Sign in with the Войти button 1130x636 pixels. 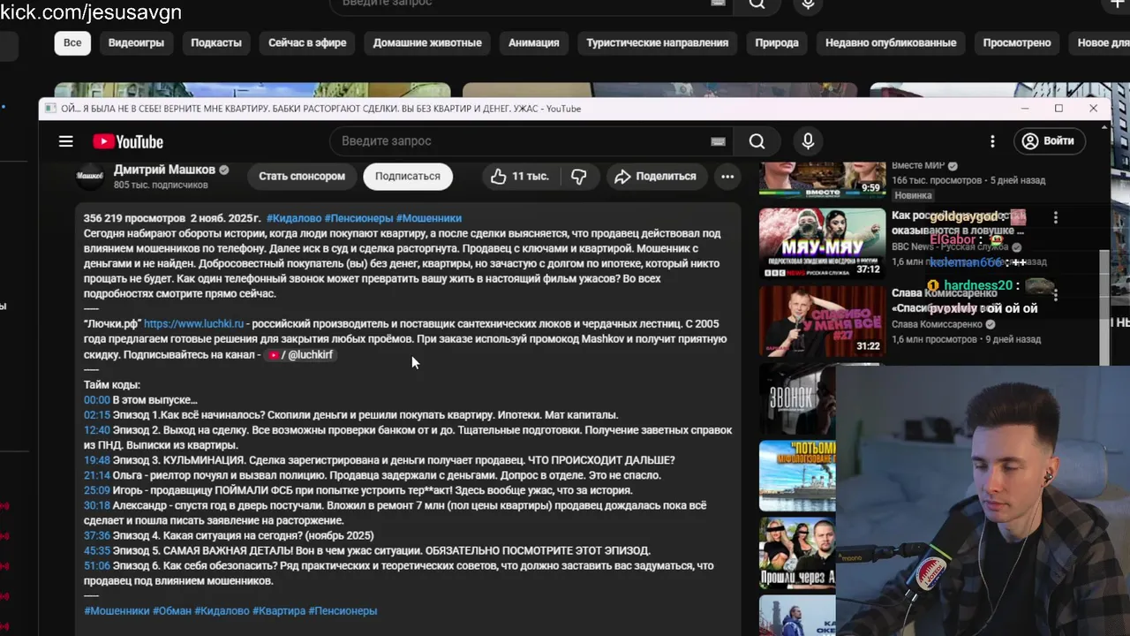pos(1048,141)
